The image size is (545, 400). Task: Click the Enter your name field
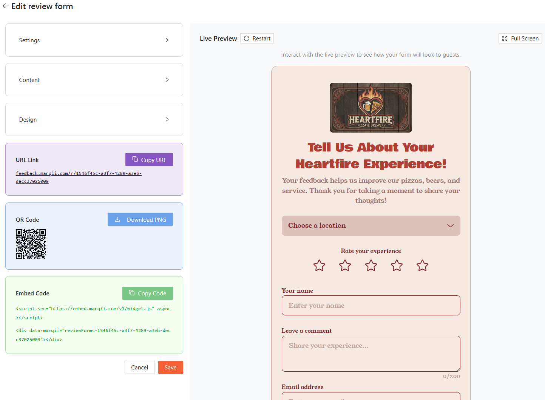point(371,305)
